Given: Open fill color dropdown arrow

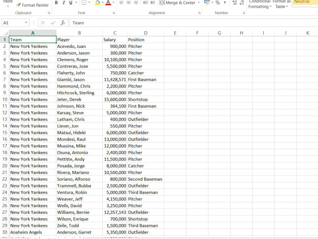Looking at the screenshot, I should click(x=103, y=3).
